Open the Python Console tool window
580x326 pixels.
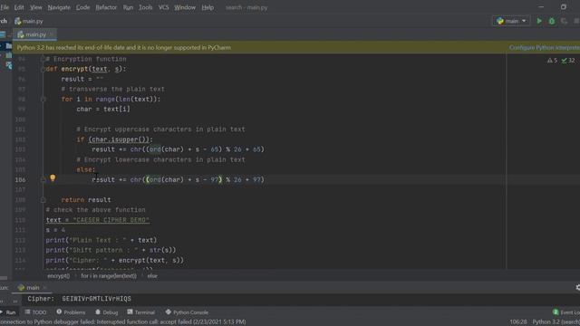pyautogui.click(x=187, y=312)
